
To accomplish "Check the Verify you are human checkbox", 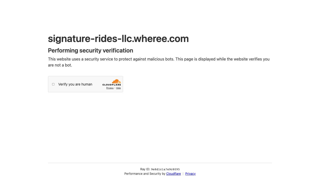I will (x=53, y=84).
